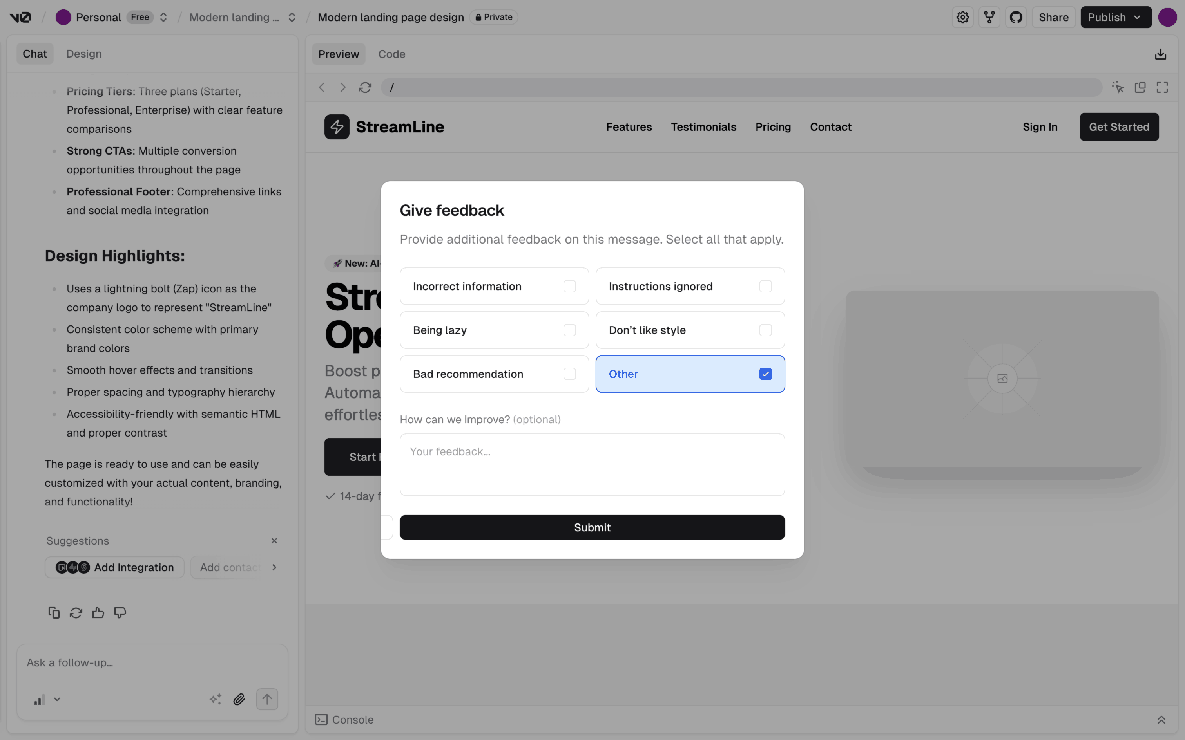Viewport: 1185px width, 740px height.
Task: Open GitHub integration icon in header
Action: (x=1016, y=18)
